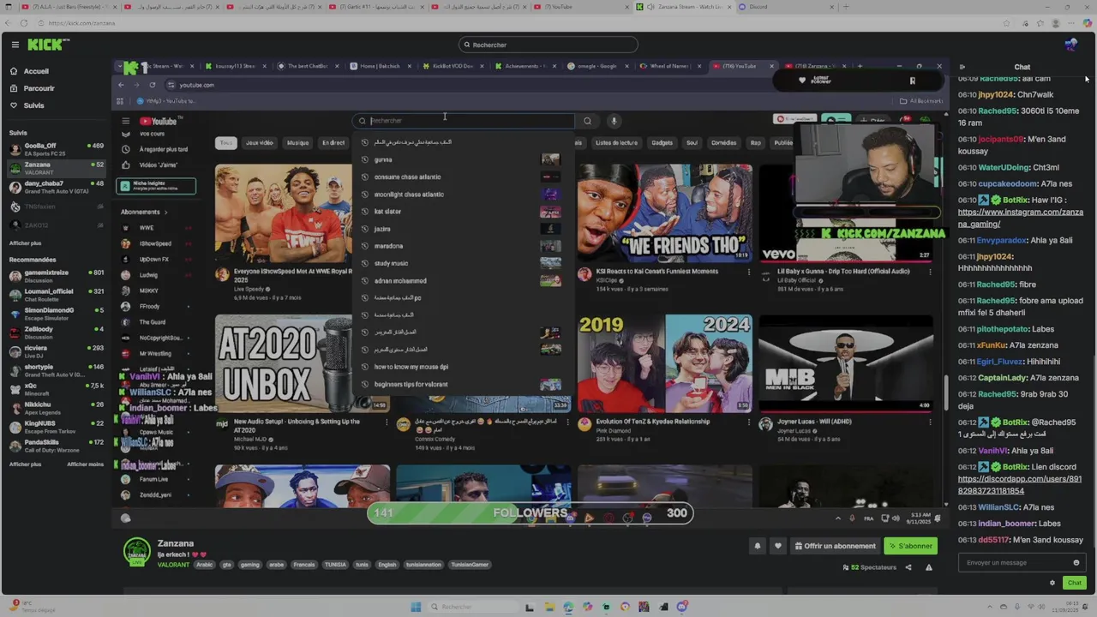Open followed channel dany_chaba7
The image size is (1097, 617).
(x=56, y=187)
